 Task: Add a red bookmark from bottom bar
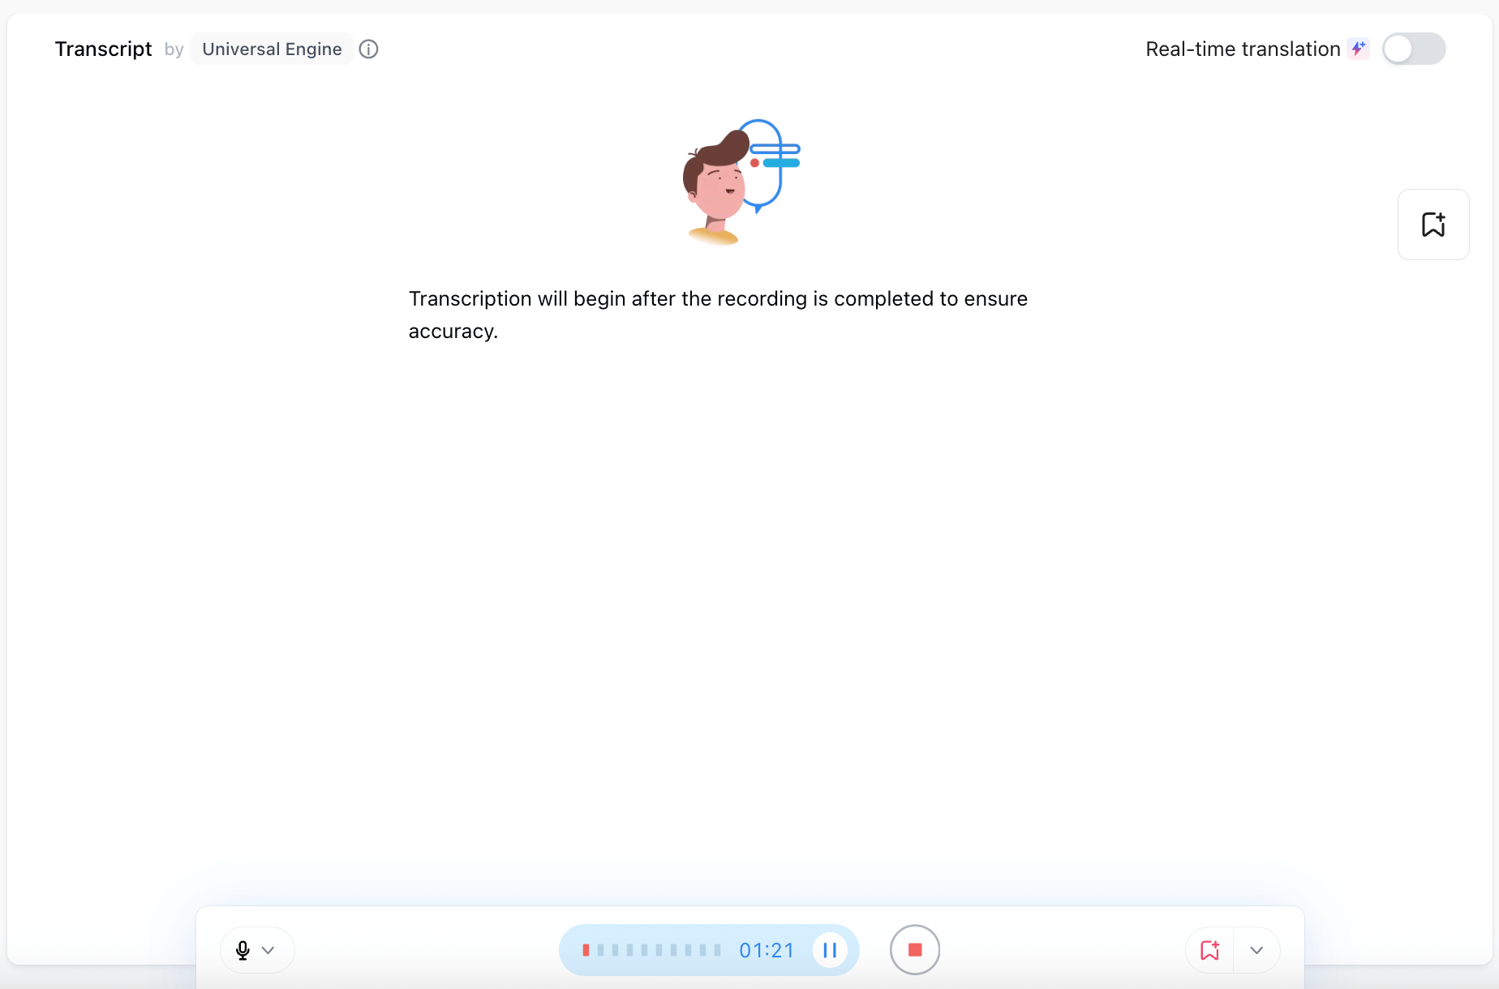(1210, 950)
